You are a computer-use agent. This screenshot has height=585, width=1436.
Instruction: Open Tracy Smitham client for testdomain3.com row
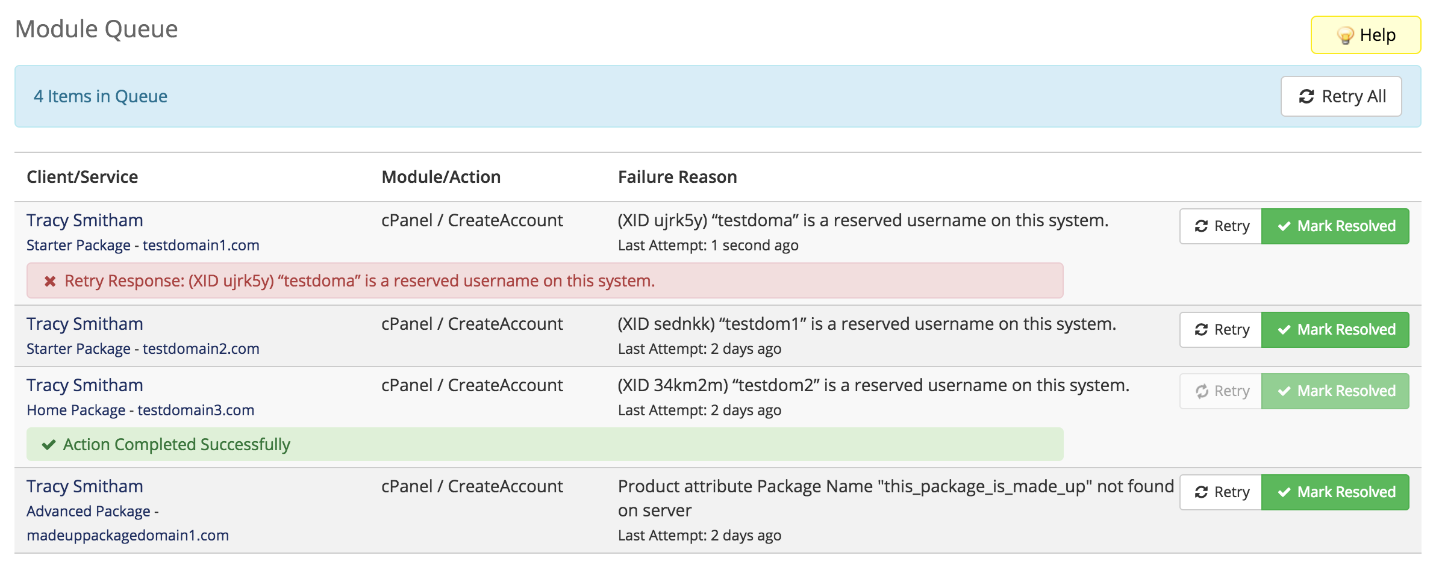pyautogui.click(x=85, y=385)
